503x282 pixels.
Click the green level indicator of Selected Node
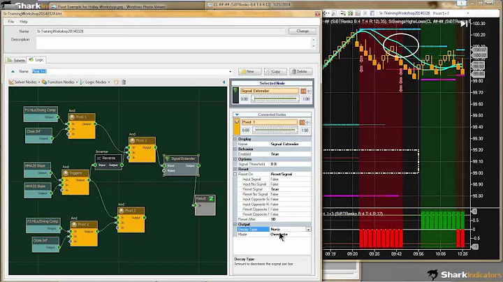tap(236, 95)
